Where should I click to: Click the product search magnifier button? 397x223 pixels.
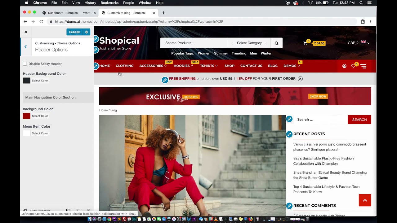276,43
